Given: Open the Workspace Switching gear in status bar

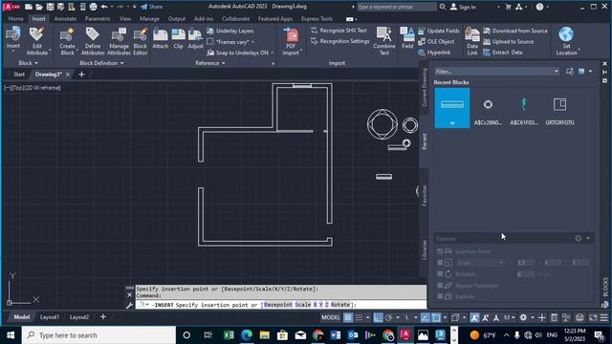Looking at the screenshot, I should (523, 317).
